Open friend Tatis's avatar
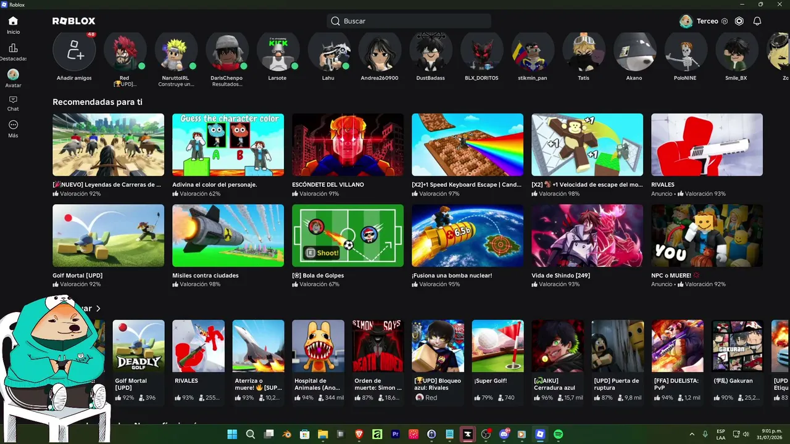Screen dimensions: 790x444 [583, 51]
